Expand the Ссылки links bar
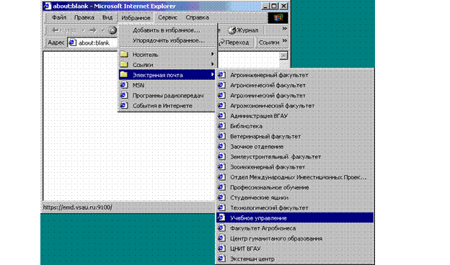Screen dimensions: 450x265 click(285, 41)
